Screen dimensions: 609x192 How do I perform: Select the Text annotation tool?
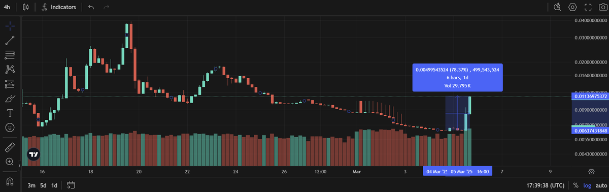pos(10,113)
